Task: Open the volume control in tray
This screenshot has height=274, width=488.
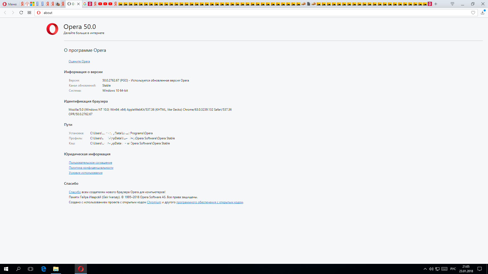Action: tap(431, 269)
